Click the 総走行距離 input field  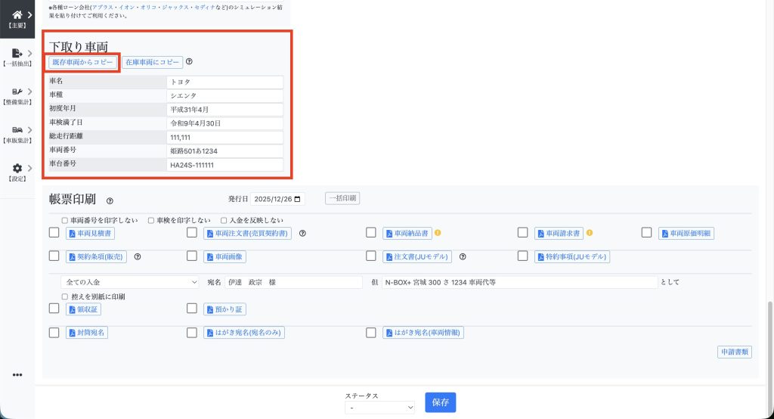coord(225,138)
